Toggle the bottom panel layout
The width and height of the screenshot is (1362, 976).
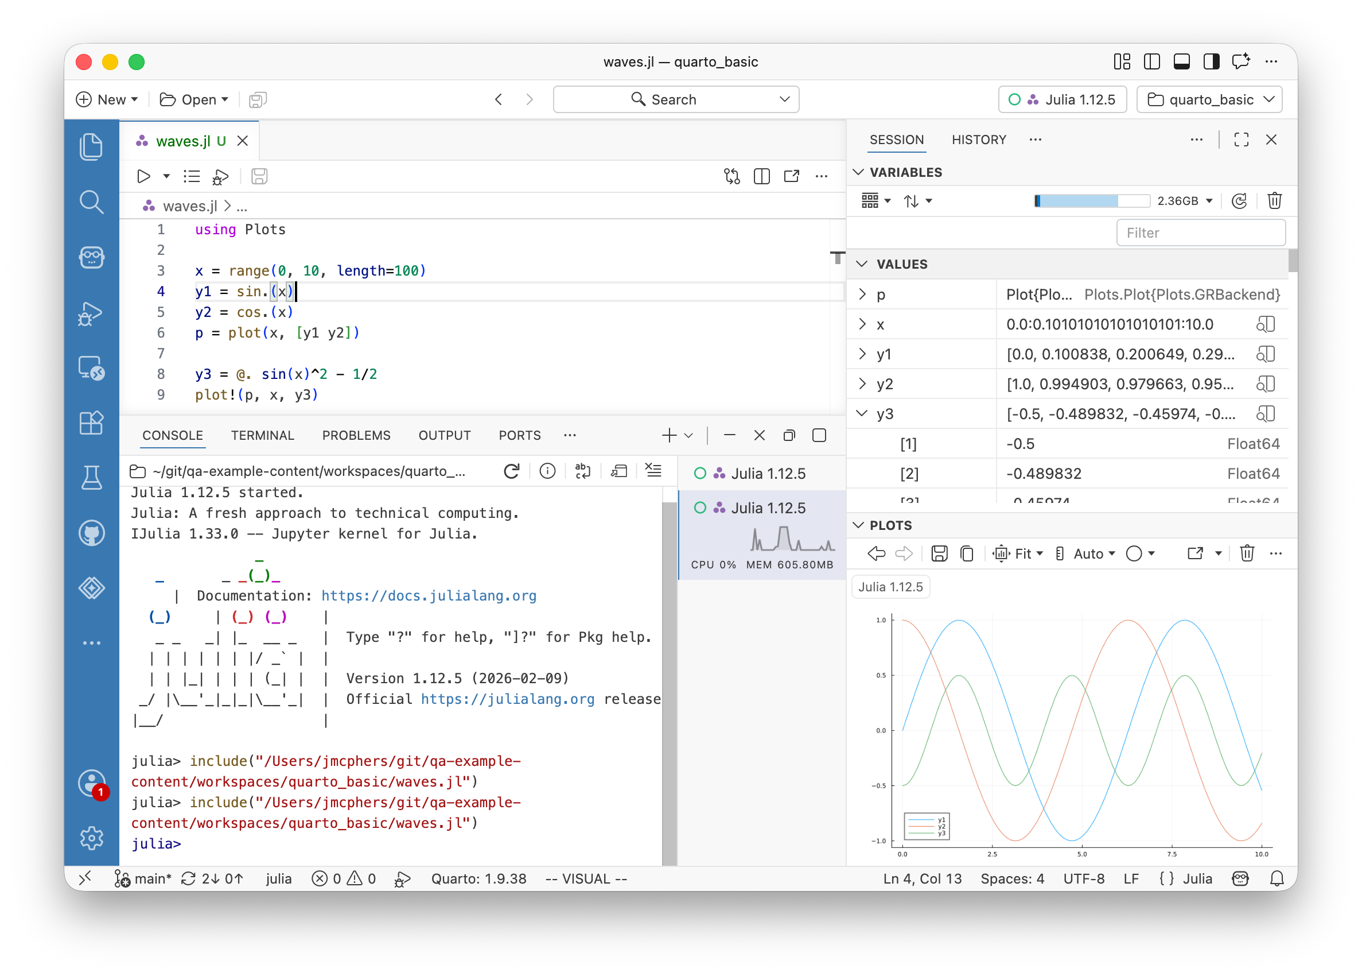click(x=1182, y=62)
